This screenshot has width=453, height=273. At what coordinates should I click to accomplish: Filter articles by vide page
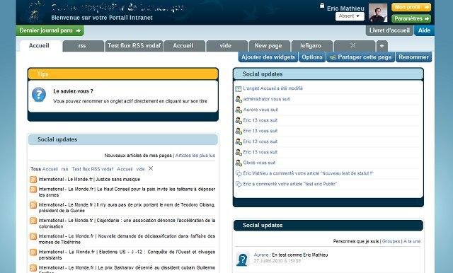140,169
